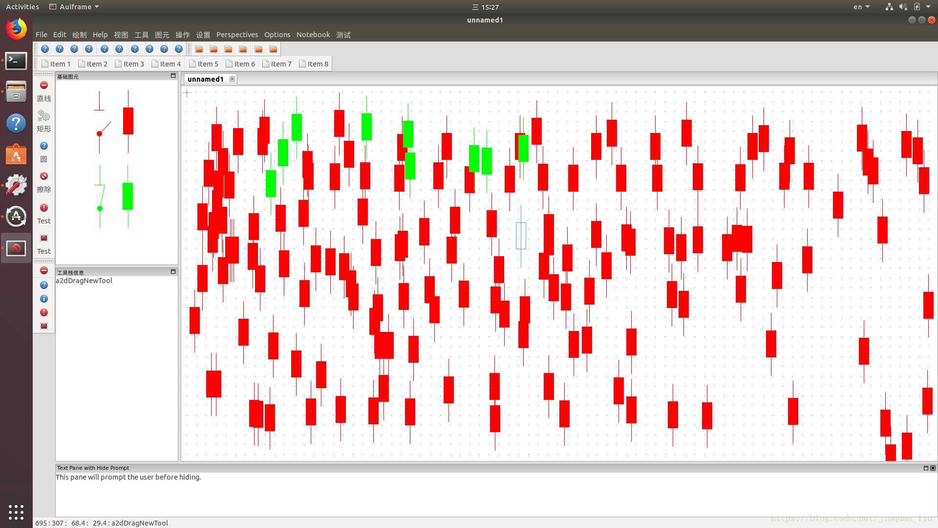Pick the red switch symbol in 基础图元
938x528 pixels.
[x=102, y=122]
